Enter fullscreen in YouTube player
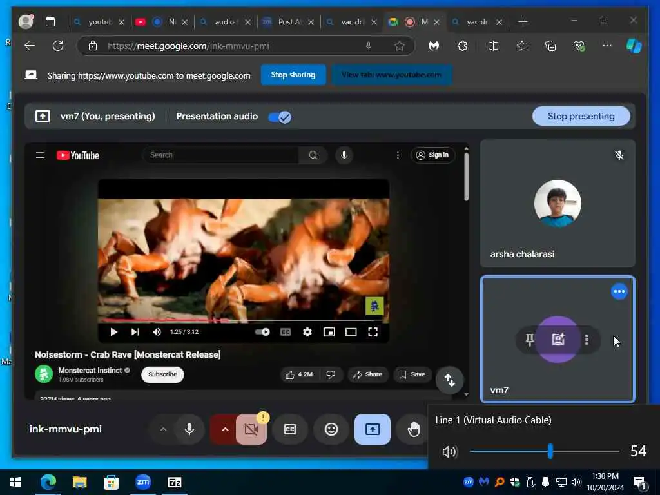Image resolution: width=660 pixels, height=495 pixels. (x=373, y=332)
